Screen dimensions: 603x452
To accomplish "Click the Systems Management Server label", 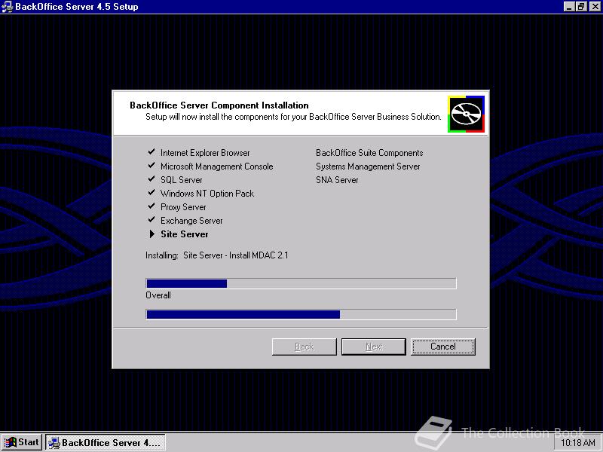I will [368, 166].
